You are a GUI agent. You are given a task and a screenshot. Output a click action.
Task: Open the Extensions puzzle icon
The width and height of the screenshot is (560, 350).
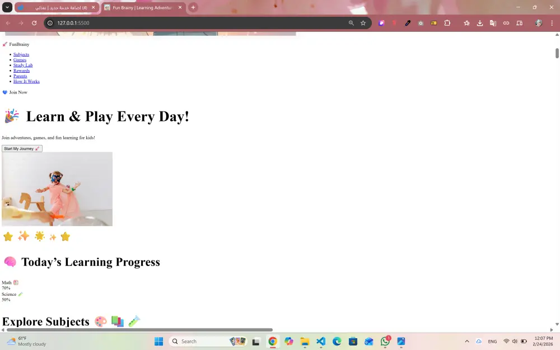click(x=447, y=23)
